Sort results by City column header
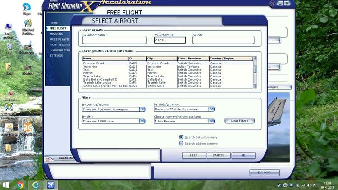Image resolution: width=338 pixels, height=190 pixels. pyautogui.click(x=162, y=59)
